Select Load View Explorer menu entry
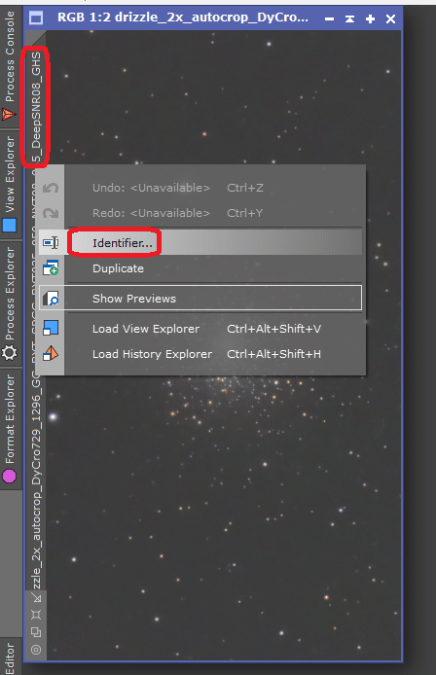Image resolution: width=436 pixels, height=675 pixels. tap(200, 329)
